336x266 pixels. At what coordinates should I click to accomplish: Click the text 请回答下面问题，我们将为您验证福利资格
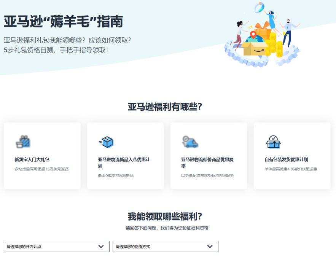(167, 228)
